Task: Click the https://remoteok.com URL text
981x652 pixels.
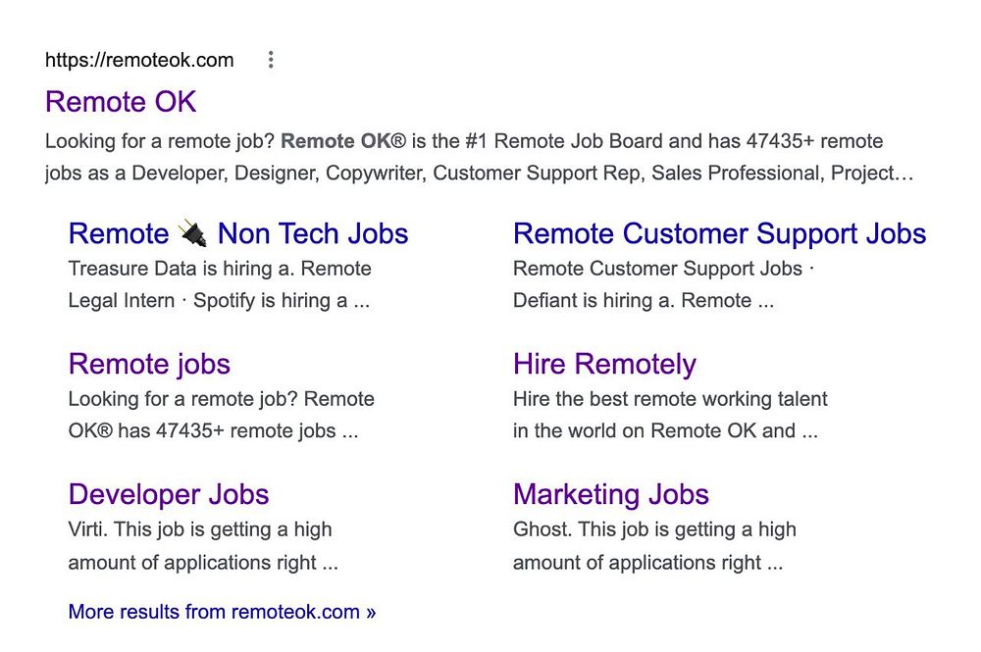Action: (139, 60)
